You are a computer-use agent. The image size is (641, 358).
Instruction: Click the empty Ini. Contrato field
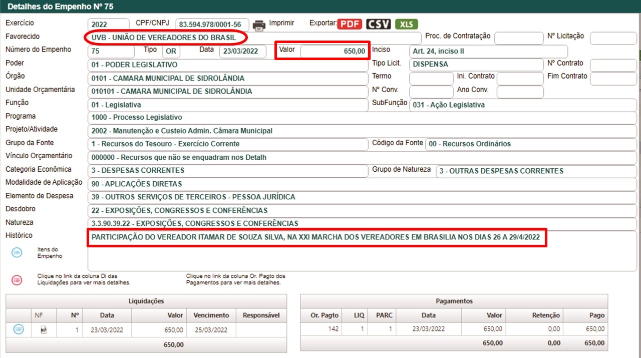pyautogui.click(x=520, y=79)
